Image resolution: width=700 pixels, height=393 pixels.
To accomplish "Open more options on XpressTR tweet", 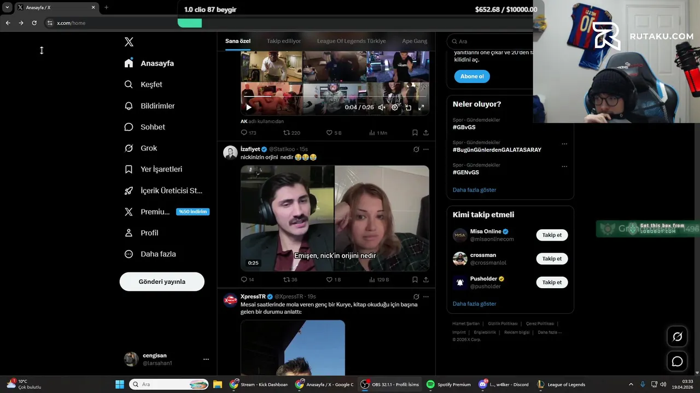I will click(426, 297).
